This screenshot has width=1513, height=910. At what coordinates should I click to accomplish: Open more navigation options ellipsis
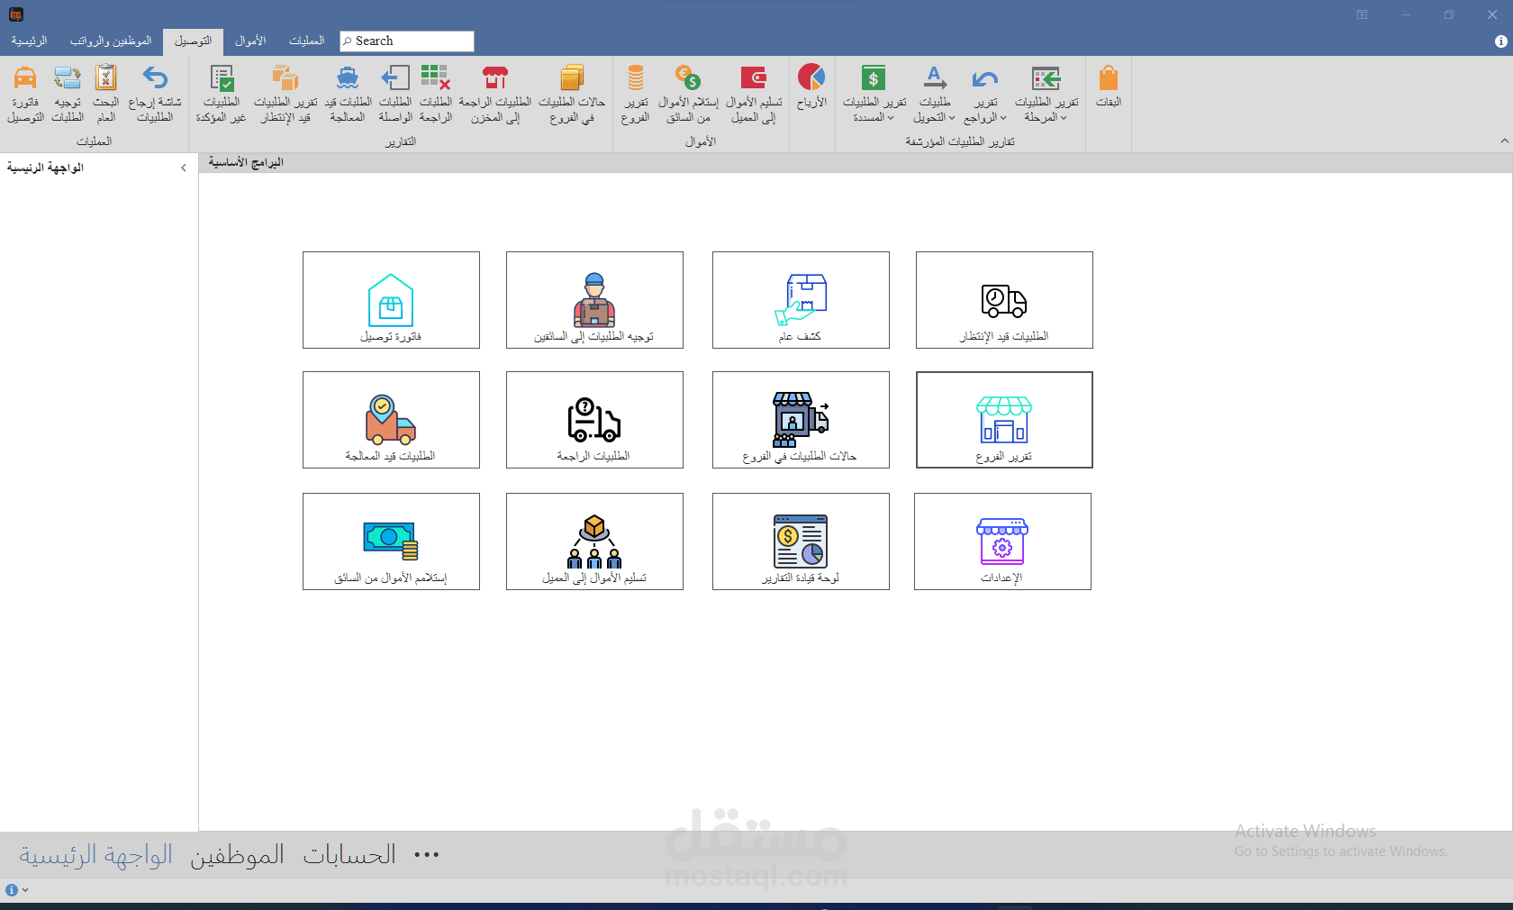pyautogui.click(x=426, y=854)
